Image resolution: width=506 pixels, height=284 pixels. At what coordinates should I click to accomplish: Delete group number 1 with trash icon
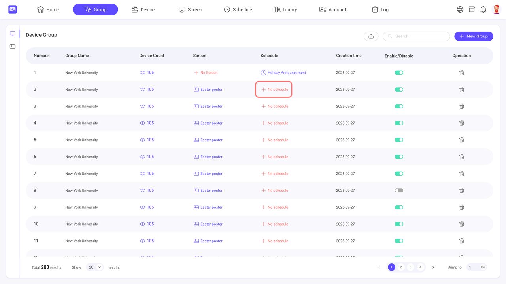pyautogui.click(x=461, y=73)
